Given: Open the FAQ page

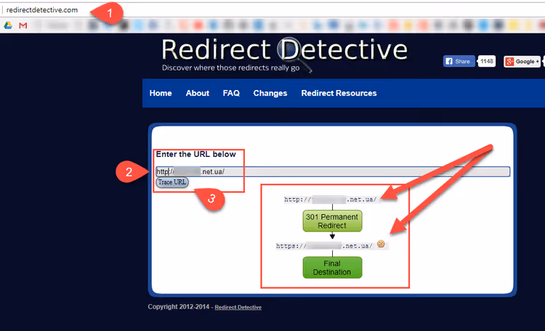Looking at the screenshot, I should (x=231, y=93).
